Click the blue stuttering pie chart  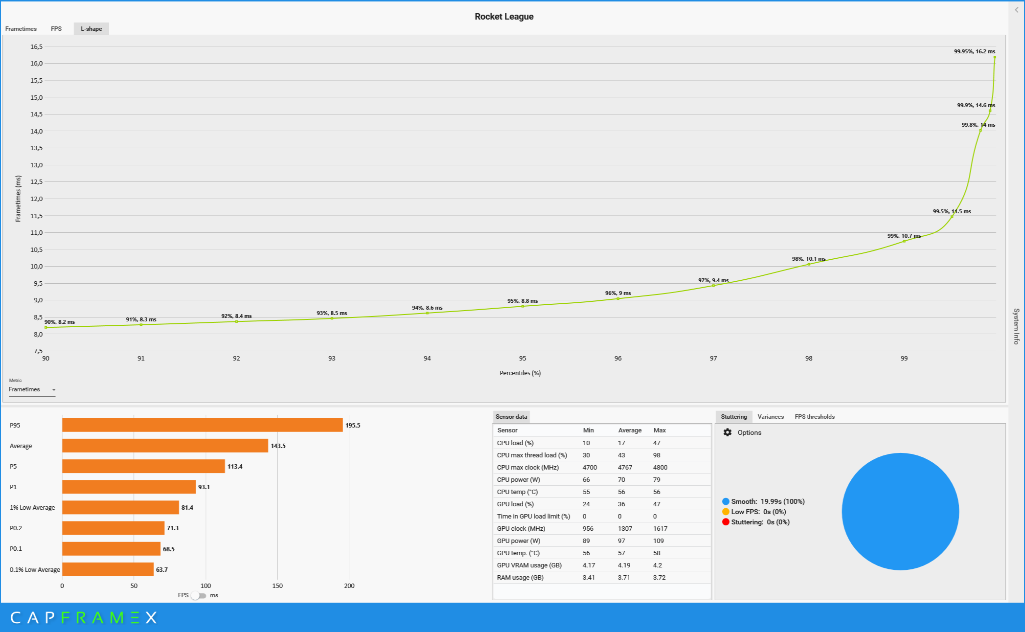(x=900, y=511)
